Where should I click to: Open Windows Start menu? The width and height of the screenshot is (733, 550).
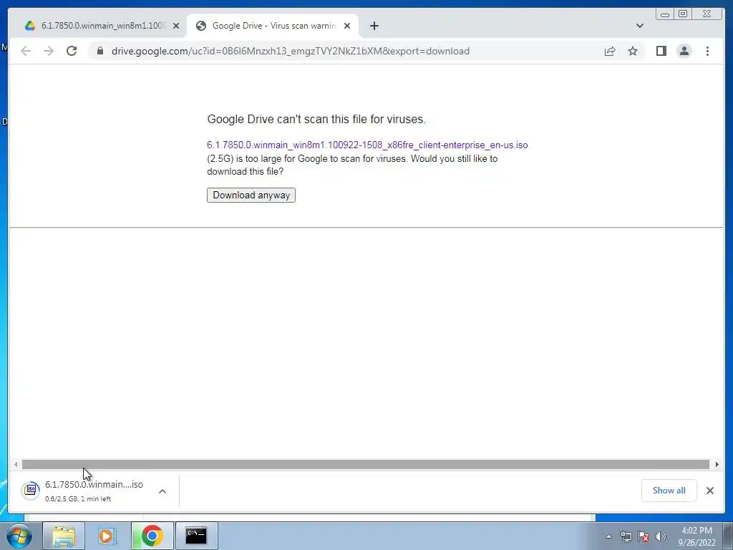19,536
